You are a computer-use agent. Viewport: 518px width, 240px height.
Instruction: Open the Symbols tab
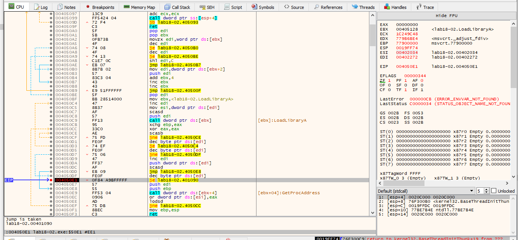click(x=263, y=7)
